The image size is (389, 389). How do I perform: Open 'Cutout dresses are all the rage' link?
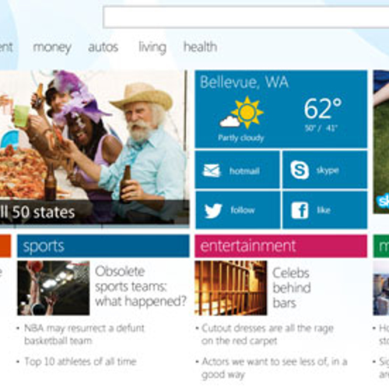click(268, 335)
